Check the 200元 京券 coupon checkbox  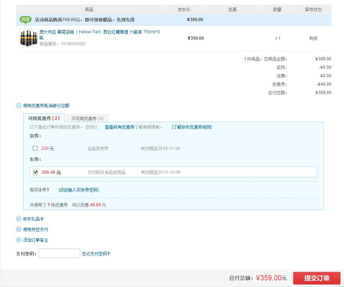[x=35, y=148]
